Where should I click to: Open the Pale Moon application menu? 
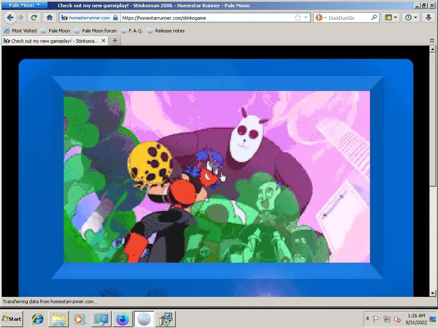[24, 5]
